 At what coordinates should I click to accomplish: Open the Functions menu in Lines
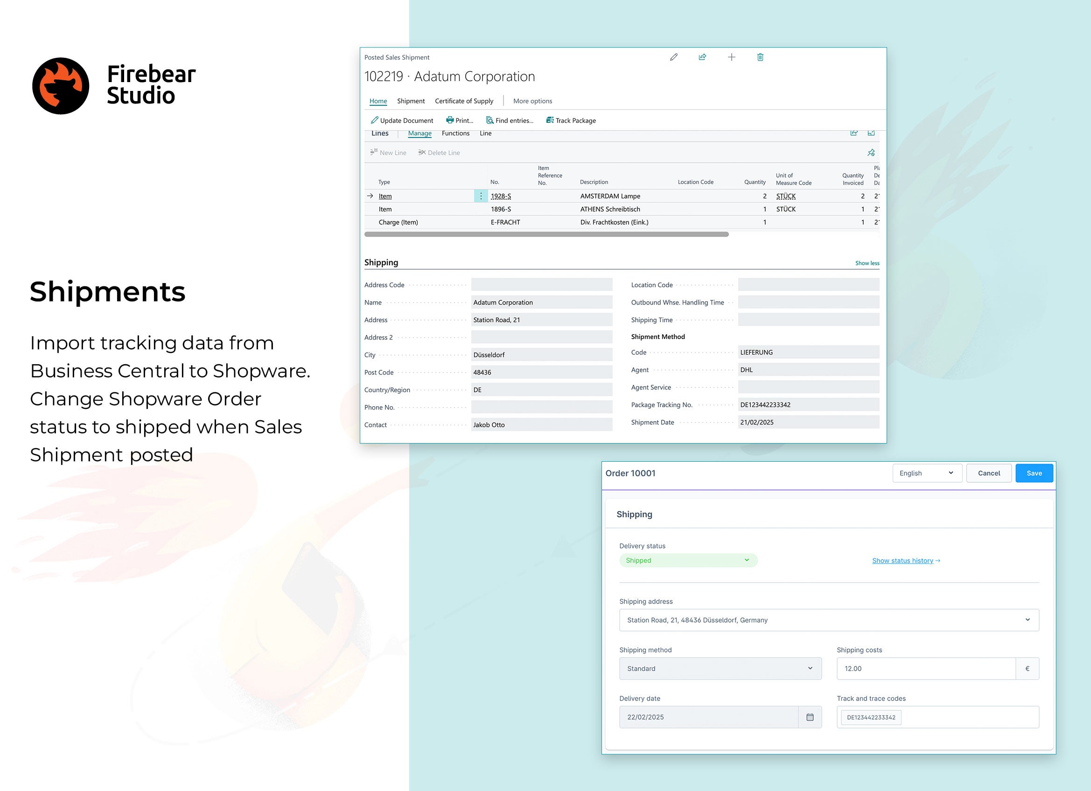[455, 133]
